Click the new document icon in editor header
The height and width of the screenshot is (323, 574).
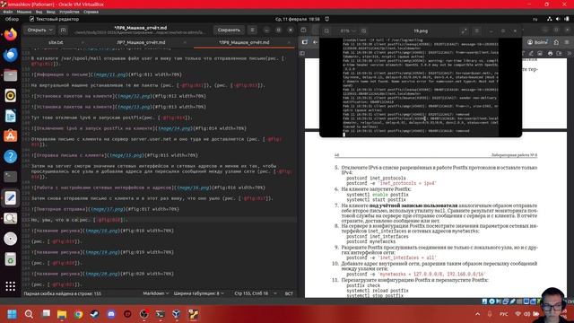pos(63,30)
